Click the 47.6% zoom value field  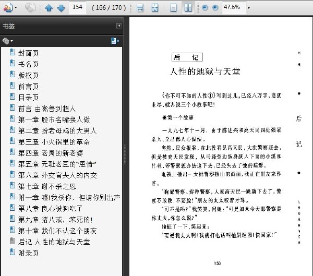(x=234, y=7)
